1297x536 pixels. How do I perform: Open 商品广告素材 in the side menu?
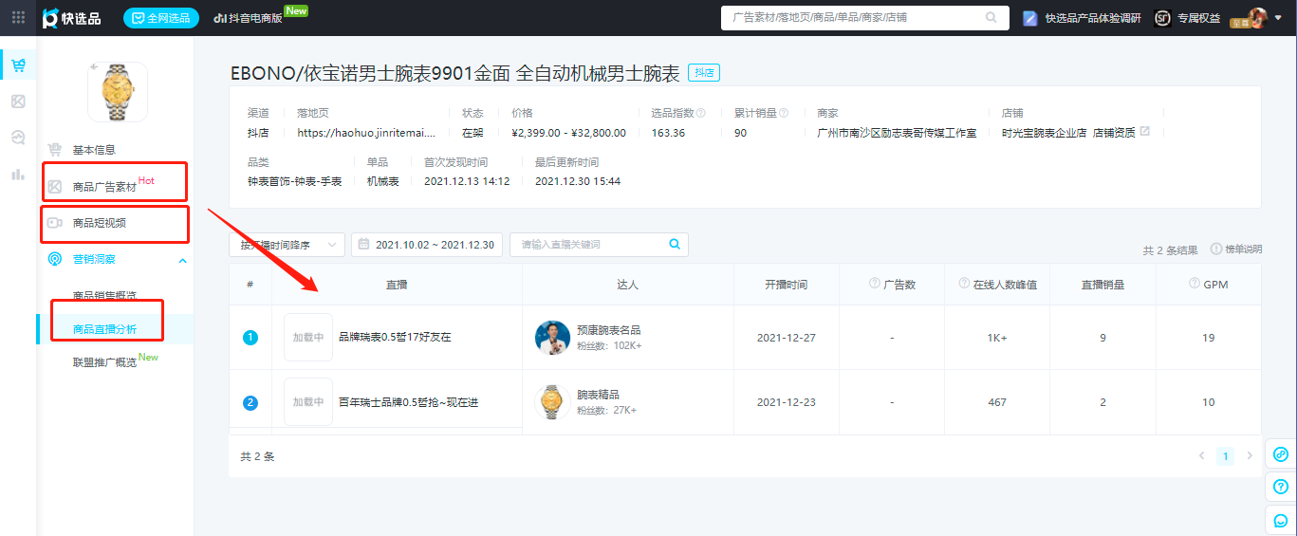pyautogui.click(x=104, y=187)
